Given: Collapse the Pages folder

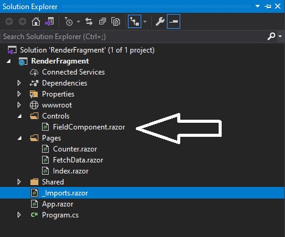Looking at the screenshot, I should click(19, 138).
